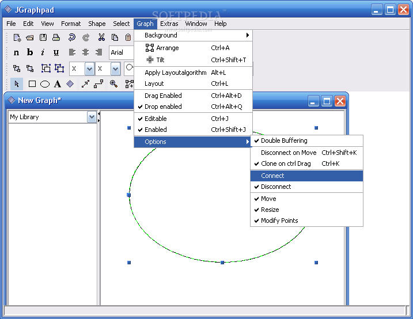Select the Rectangle shape tool

coord(32,84)
